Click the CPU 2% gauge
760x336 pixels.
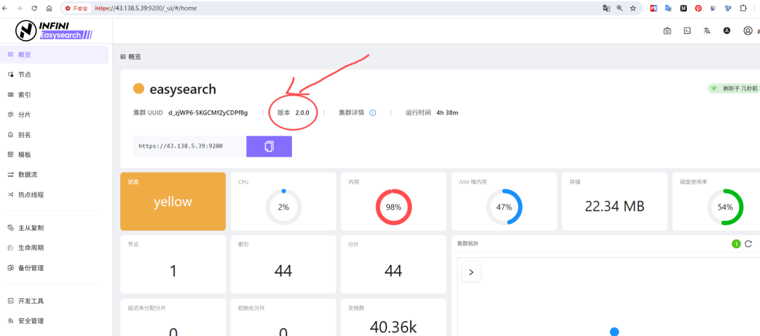[284, 207]
